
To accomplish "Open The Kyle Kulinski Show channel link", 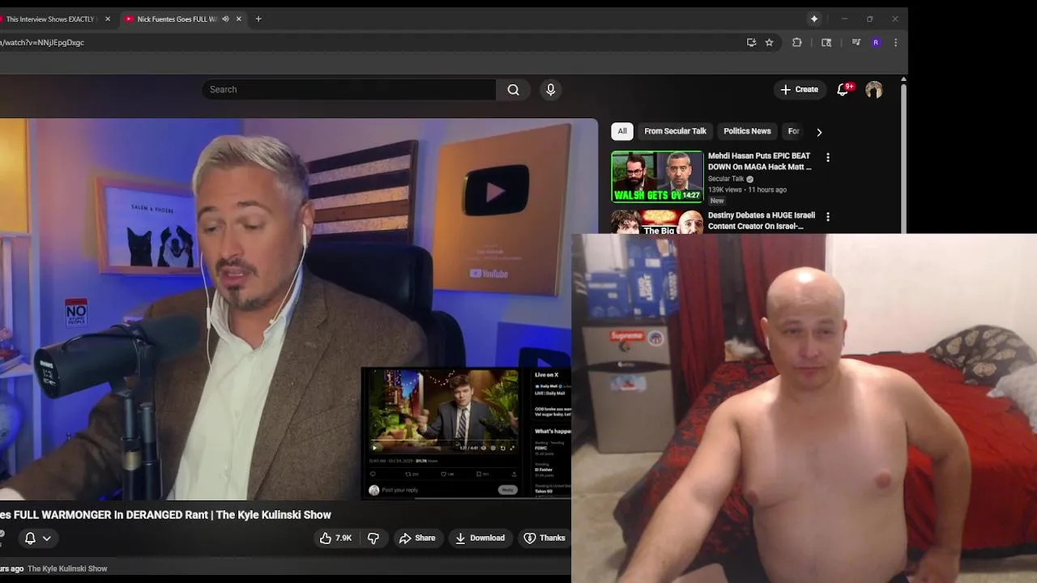I will (x=67, y=568).
